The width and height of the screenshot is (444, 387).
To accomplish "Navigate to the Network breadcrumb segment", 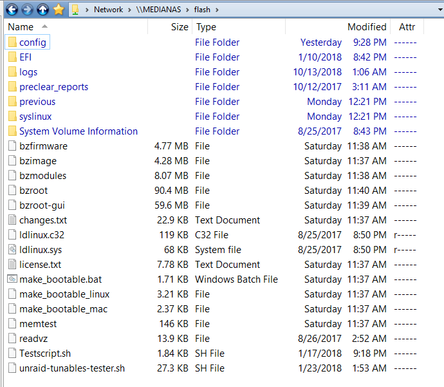I will click(x=109, y=10).
